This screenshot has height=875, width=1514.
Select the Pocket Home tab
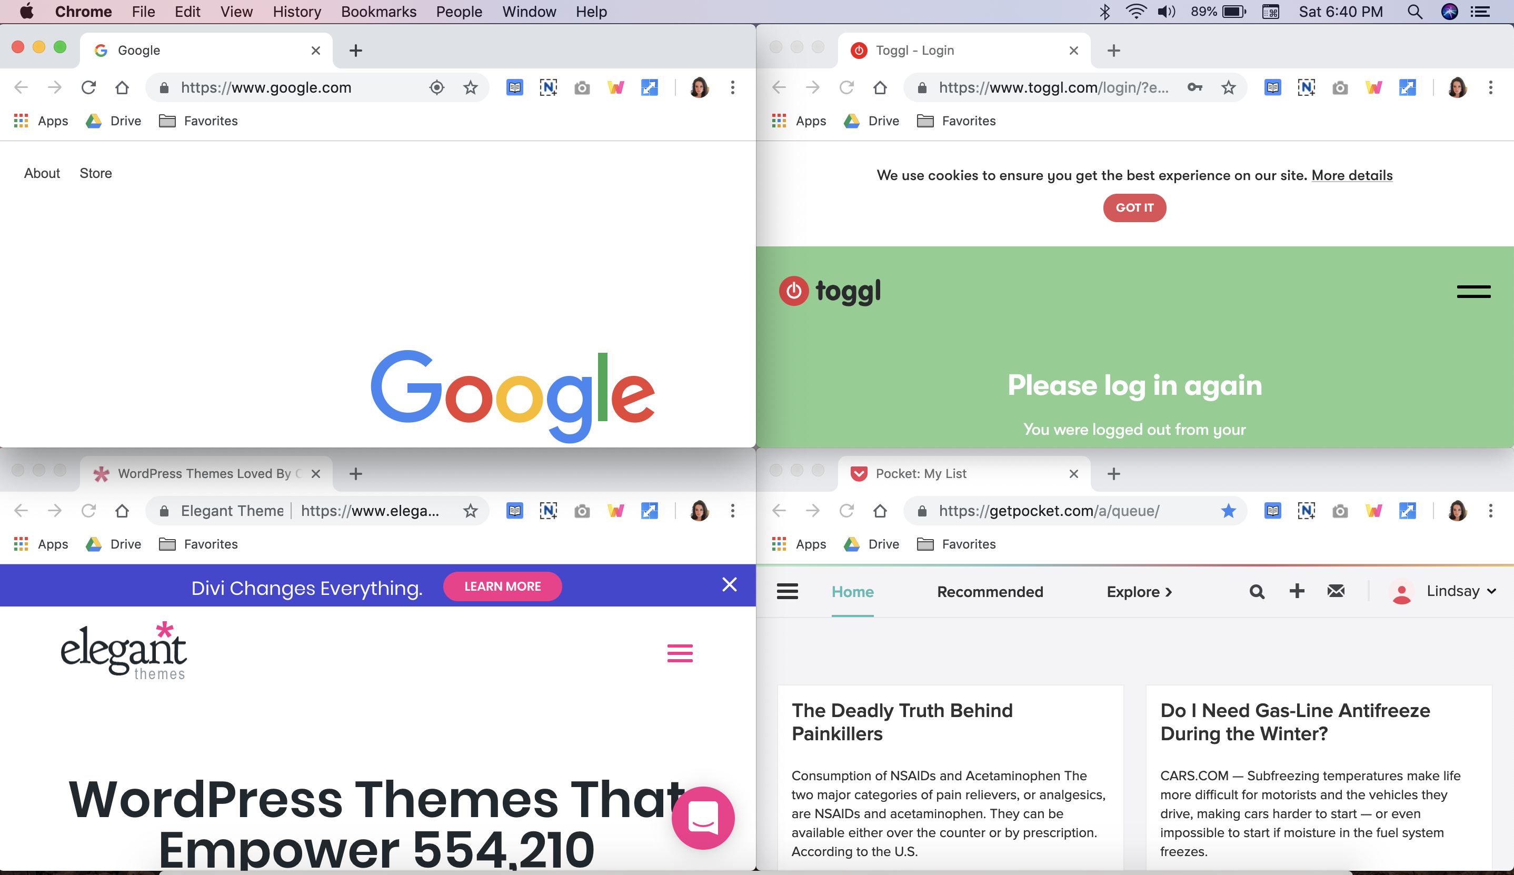coord(853,591)
